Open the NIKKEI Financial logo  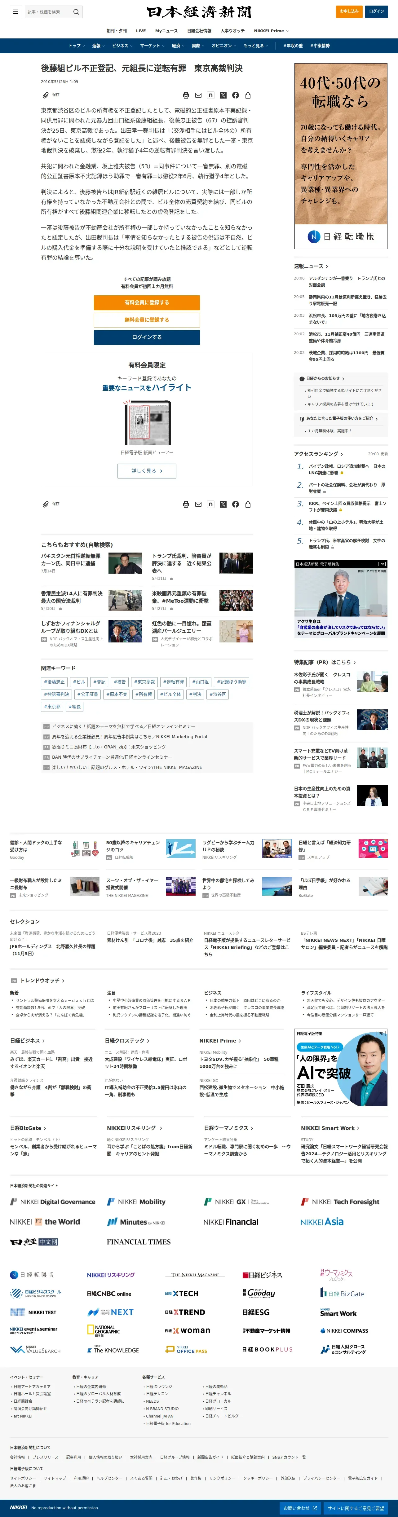coord(231,1222)
